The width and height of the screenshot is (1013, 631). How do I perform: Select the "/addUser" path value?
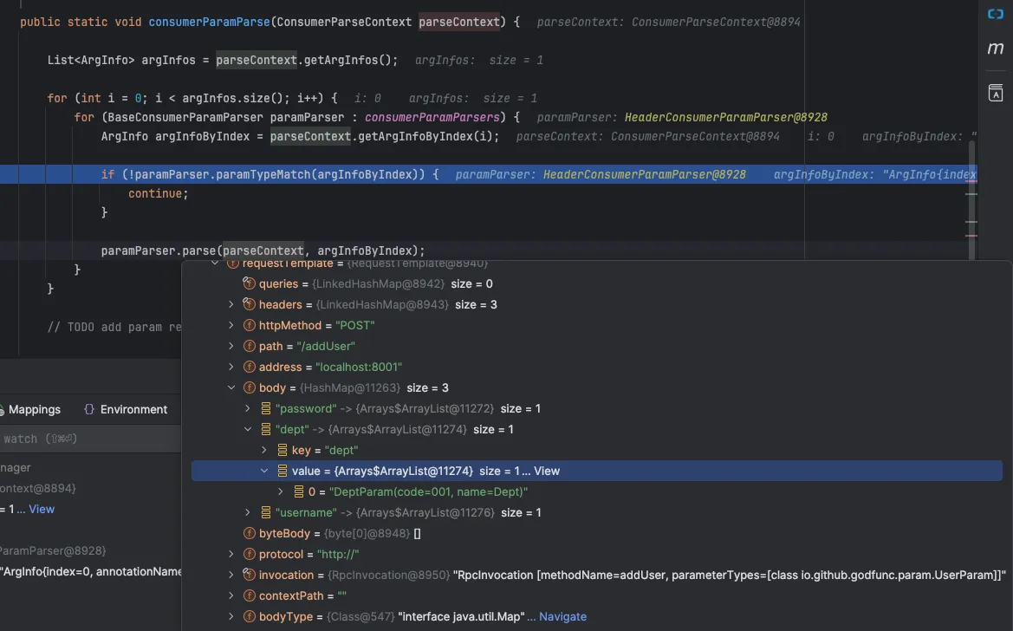[x=326, y=346]
